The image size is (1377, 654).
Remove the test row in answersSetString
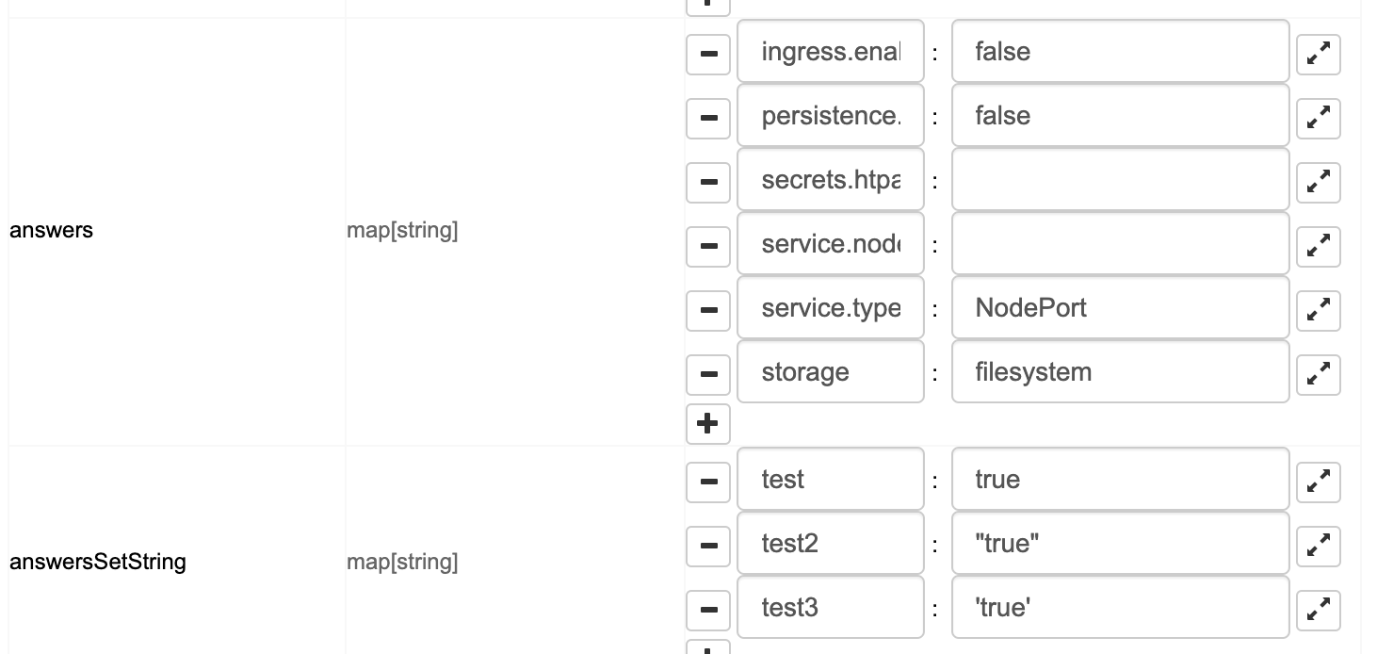(707, 482)
